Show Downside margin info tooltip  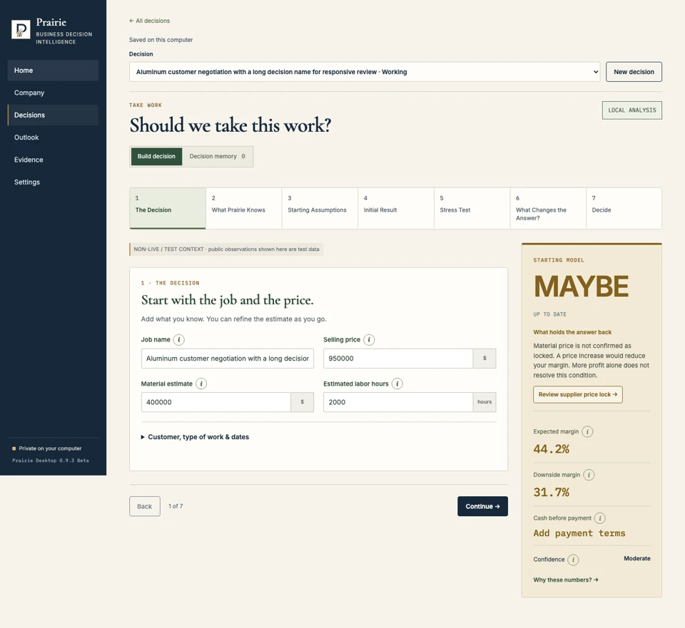tap(589, 475)
